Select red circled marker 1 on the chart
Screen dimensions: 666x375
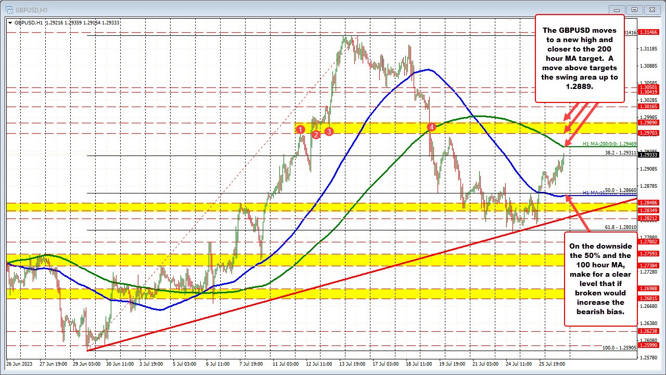(300, 129)
